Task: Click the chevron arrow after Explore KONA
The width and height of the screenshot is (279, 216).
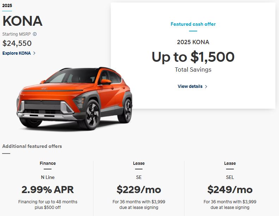Action: point(34,53)
